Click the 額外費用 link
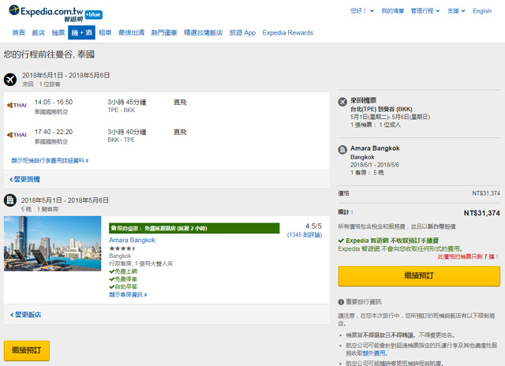Viewport: 505px width, 366px height. click(x=374, y=353)
